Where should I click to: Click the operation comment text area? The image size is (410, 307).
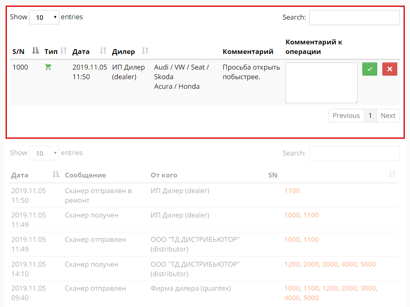click(x=321, y=83)
